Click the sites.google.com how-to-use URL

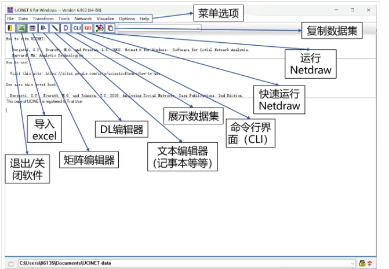(103, 73)
